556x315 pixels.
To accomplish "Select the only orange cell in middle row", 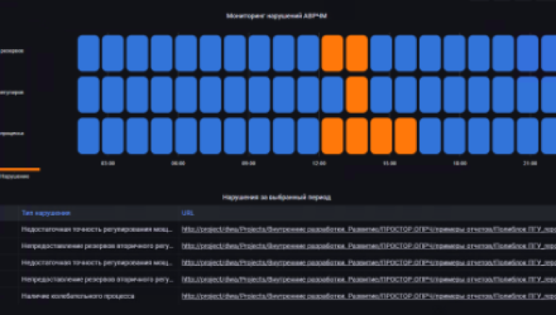I will tap(356, 94).
